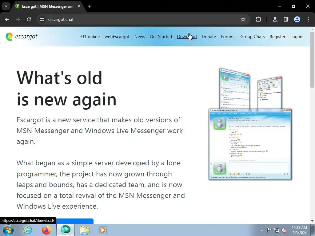Open the Donate nav link

pyautogui.click(x=209, y=37)
